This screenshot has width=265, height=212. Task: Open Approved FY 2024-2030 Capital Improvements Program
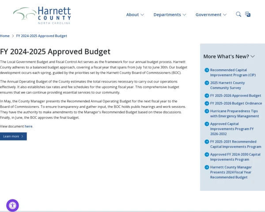click(235, 157)
